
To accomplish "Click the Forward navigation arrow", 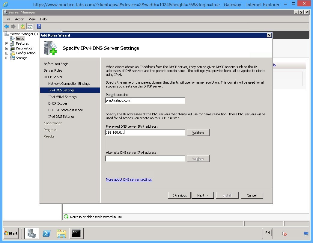I will click(13, 26).
